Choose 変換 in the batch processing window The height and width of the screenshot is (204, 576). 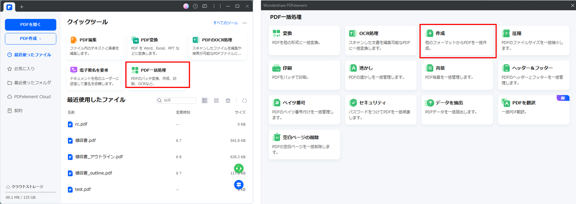click(x=304, y=41)
